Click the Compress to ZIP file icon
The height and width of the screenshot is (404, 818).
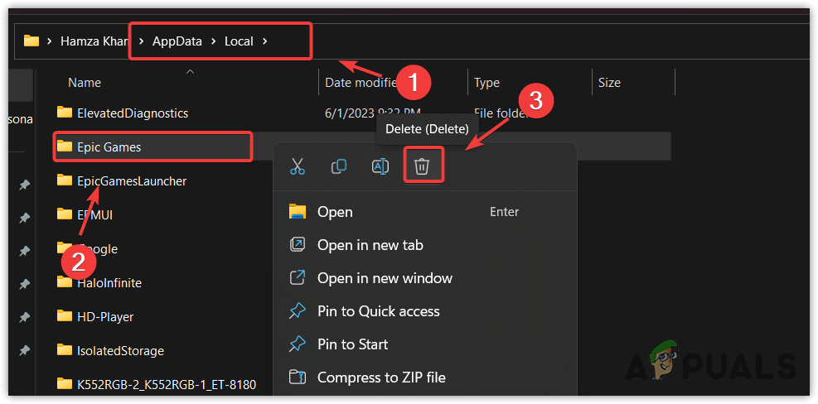pos(298,378)
